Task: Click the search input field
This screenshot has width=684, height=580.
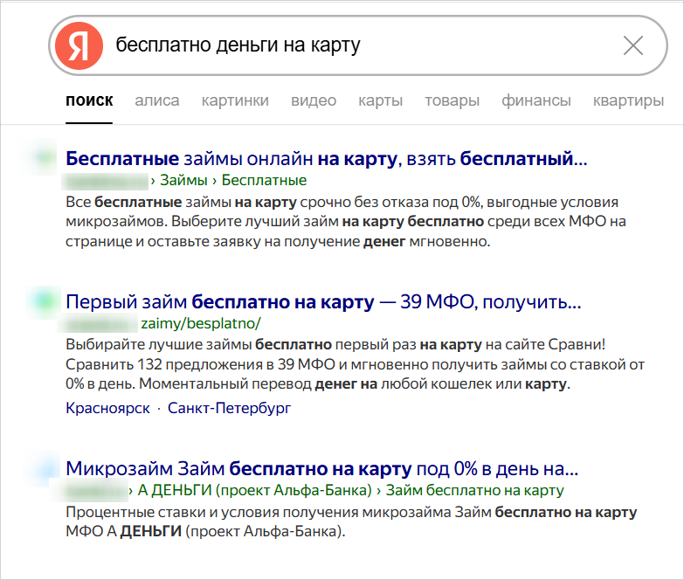Action: pyautogui.click(x=349, y=45)
